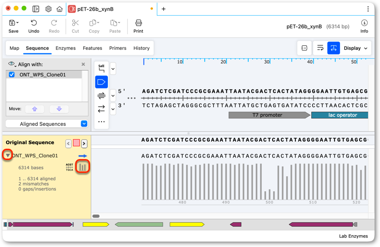
Task: Click the Undo arrow icon
Action: tap(34, 23)
